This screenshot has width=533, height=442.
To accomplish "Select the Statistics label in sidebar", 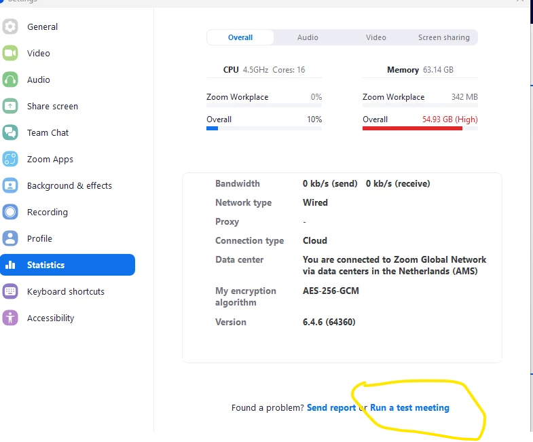I will (45, 265).
